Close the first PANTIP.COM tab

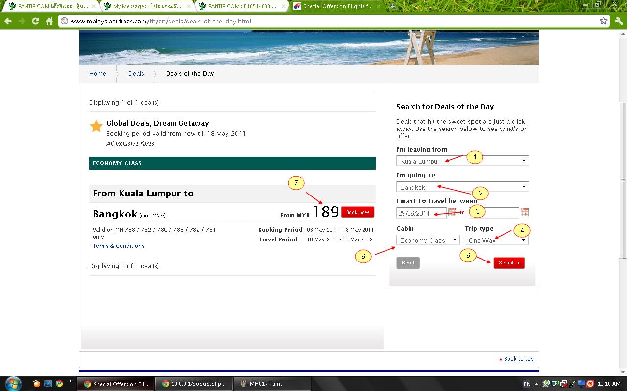point(94,6)
